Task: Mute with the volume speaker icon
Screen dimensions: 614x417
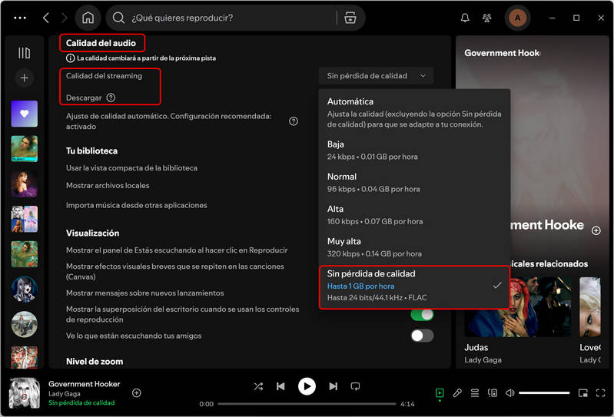Action: [x=509, y=392]
